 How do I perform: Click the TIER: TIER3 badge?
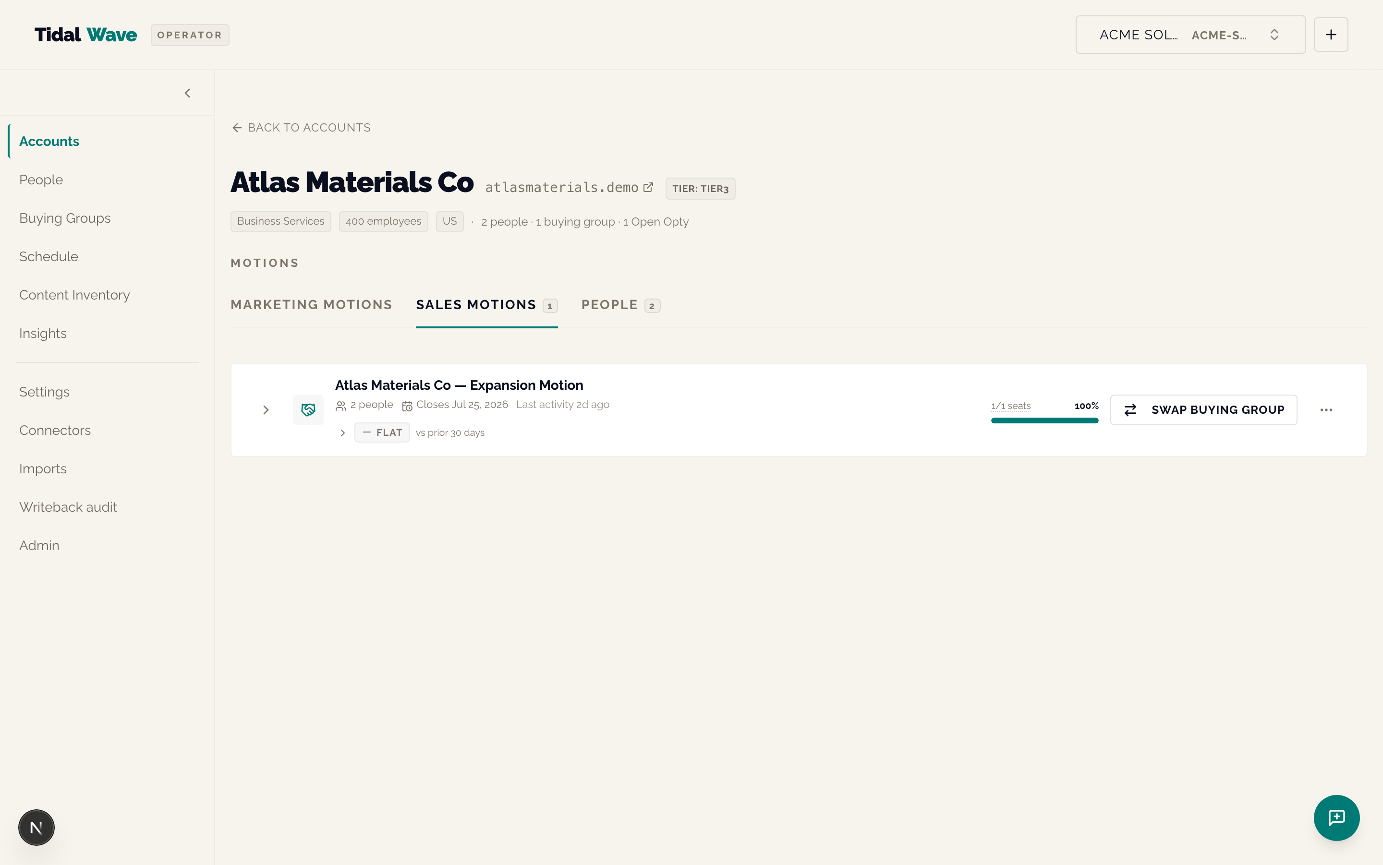[700, 189]
